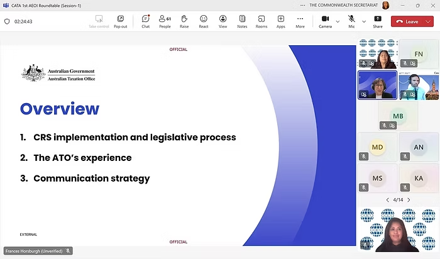Click the muted mic icon on MS tile
440x259 pixels.
(x=364, y=187)
